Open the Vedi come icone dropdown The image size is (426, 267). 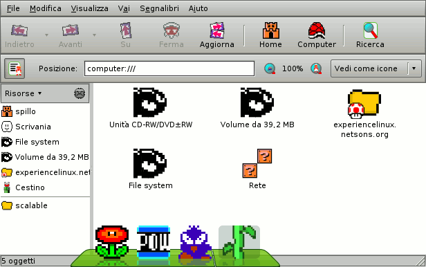click(x=376, y=68)
